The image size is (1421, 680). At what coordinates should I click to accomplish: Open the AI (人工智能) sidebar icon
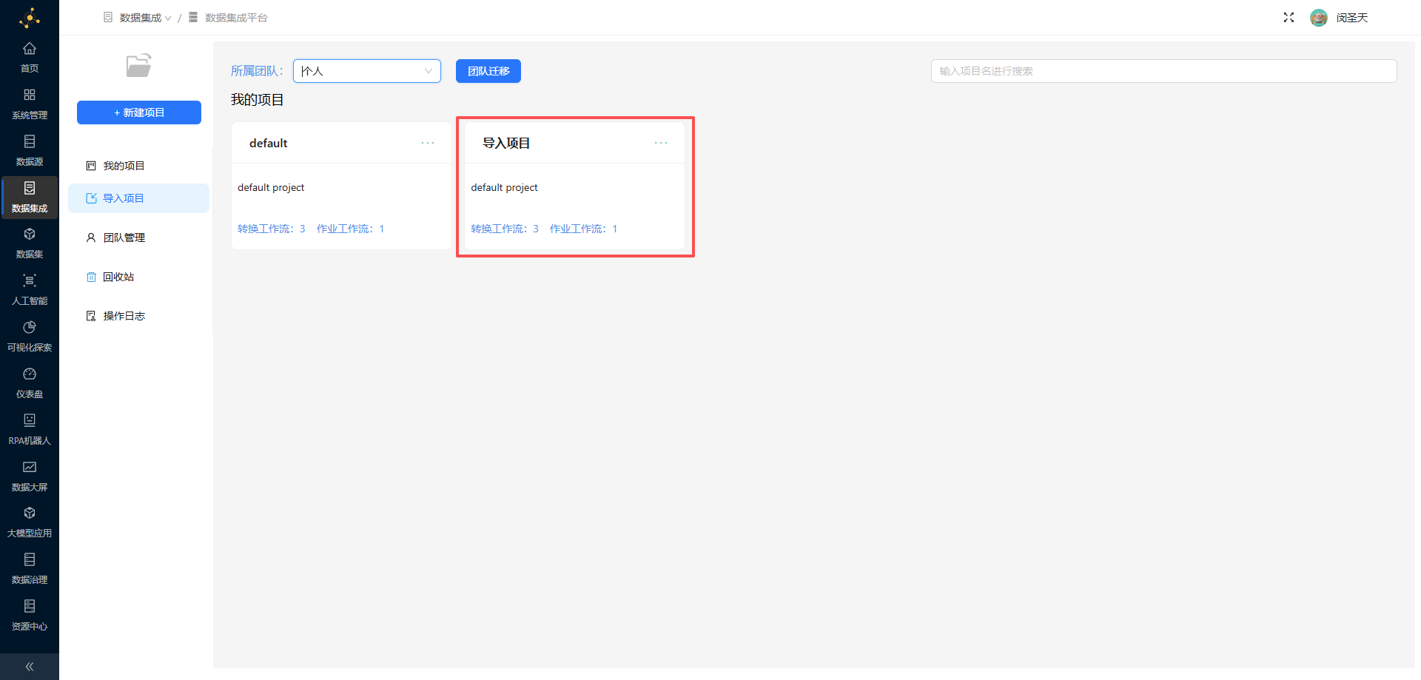point(30,281)
